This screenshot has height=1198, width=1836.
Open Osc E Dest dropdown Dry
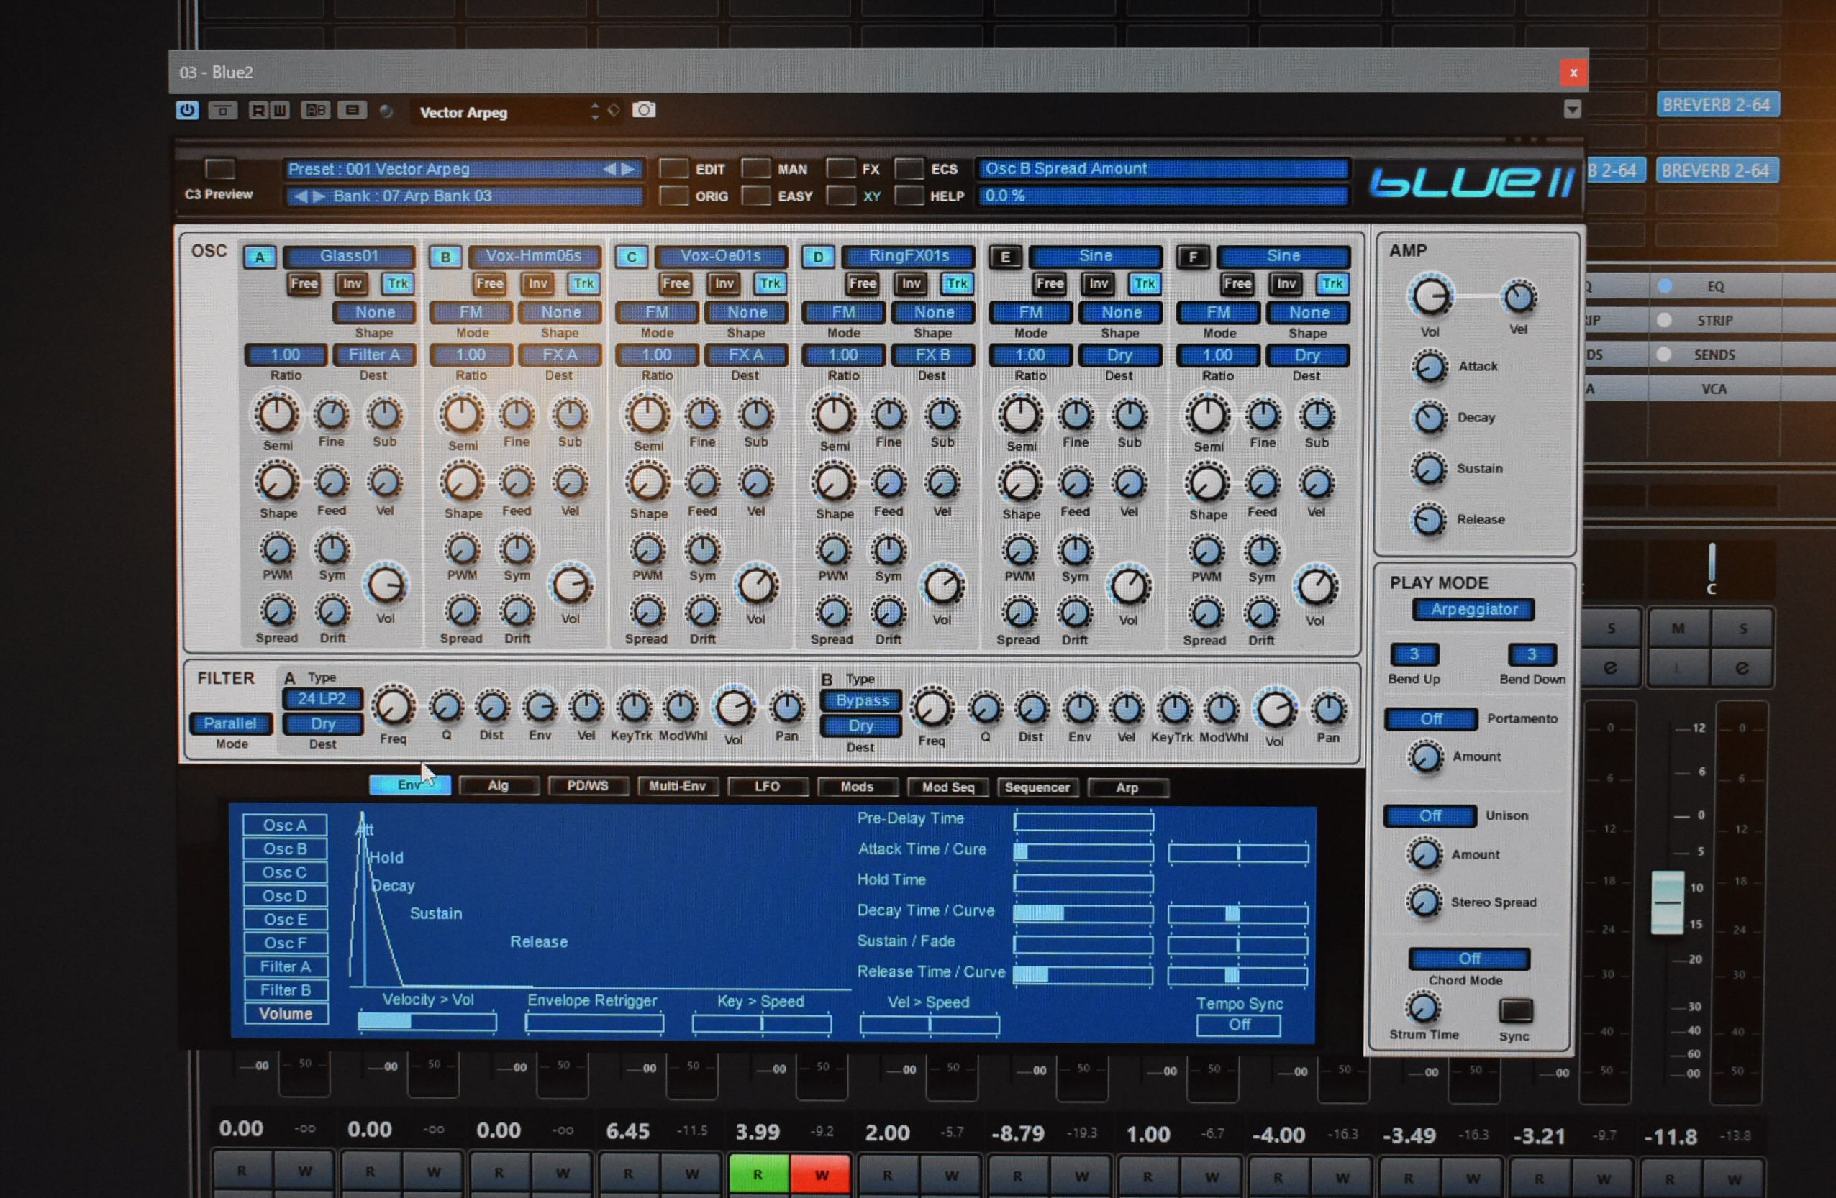point(1119,355)
